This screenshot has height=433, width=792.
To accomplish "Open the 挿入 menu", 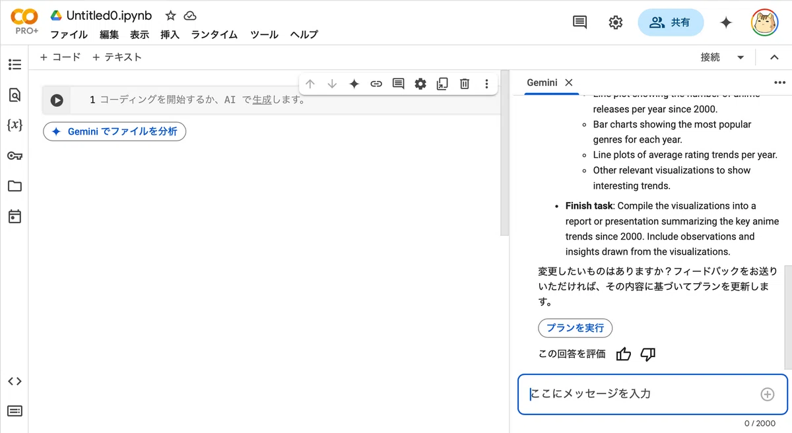I will [170, 35].
